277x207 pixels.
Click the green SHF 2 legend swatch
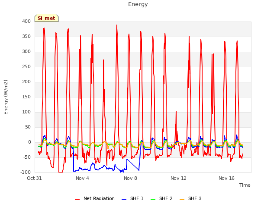pyautogui.click(x=153, y=199)
